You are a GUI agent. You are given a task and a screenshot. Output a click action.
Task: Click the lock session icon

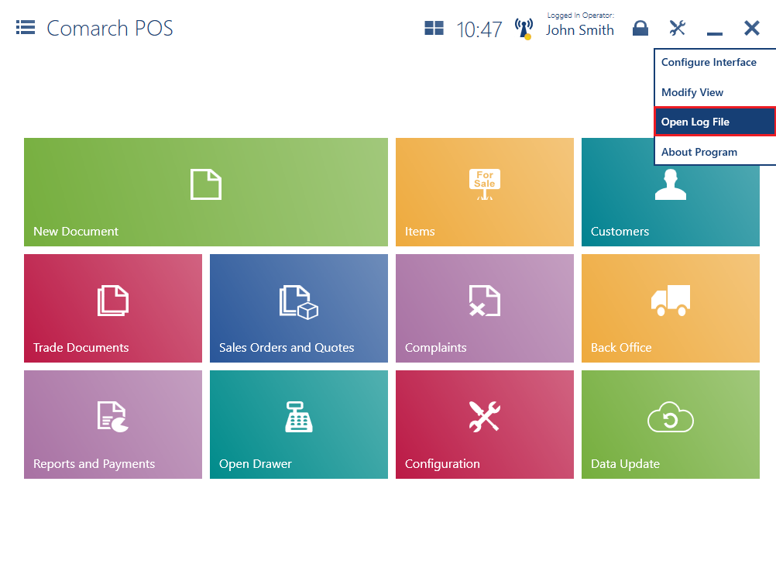[640, 28]
